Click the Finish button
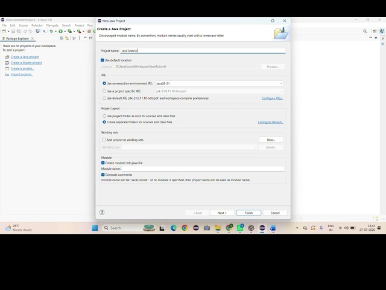The height and width of the screenshot is (290, 386). point(248,213)
